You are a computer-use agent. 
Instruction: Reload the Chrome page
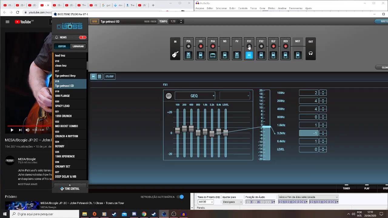tap(18, 12)
